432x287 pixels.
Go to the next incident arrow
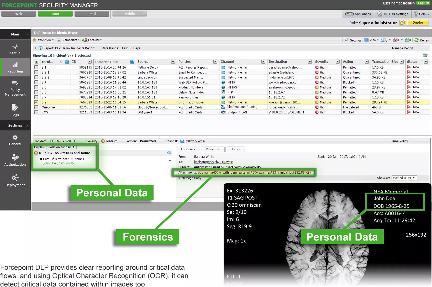(x=75, y=141)
